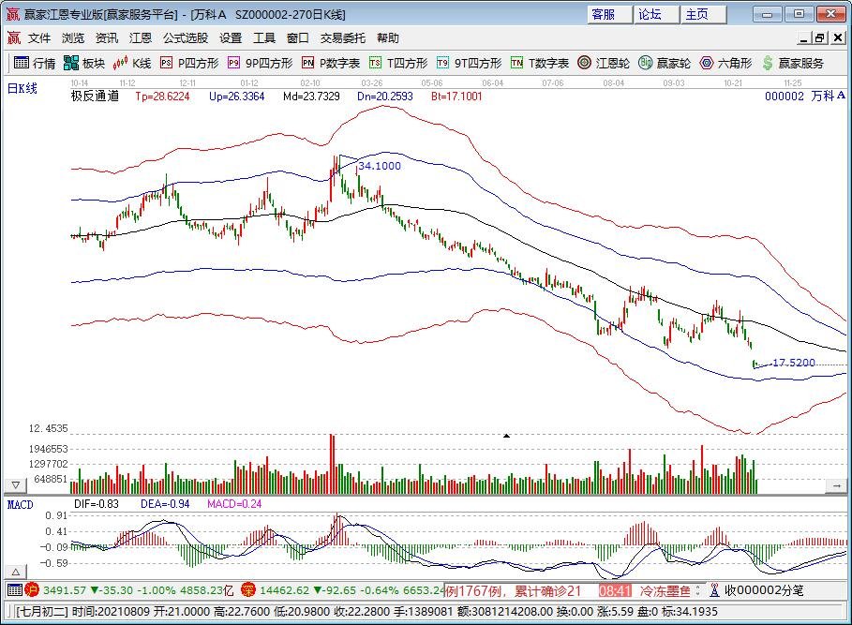Open the 江恩轮 Gann wheel
Viewport: 852px width, 625px height.
[x=600, y=63]
